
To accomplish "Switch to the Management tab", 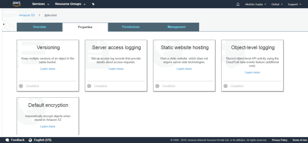I will pos(176,27).
